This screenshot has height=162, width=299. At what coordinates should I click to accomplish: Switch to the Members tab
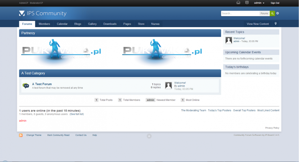pyautogui.click(x=44, y=24)
